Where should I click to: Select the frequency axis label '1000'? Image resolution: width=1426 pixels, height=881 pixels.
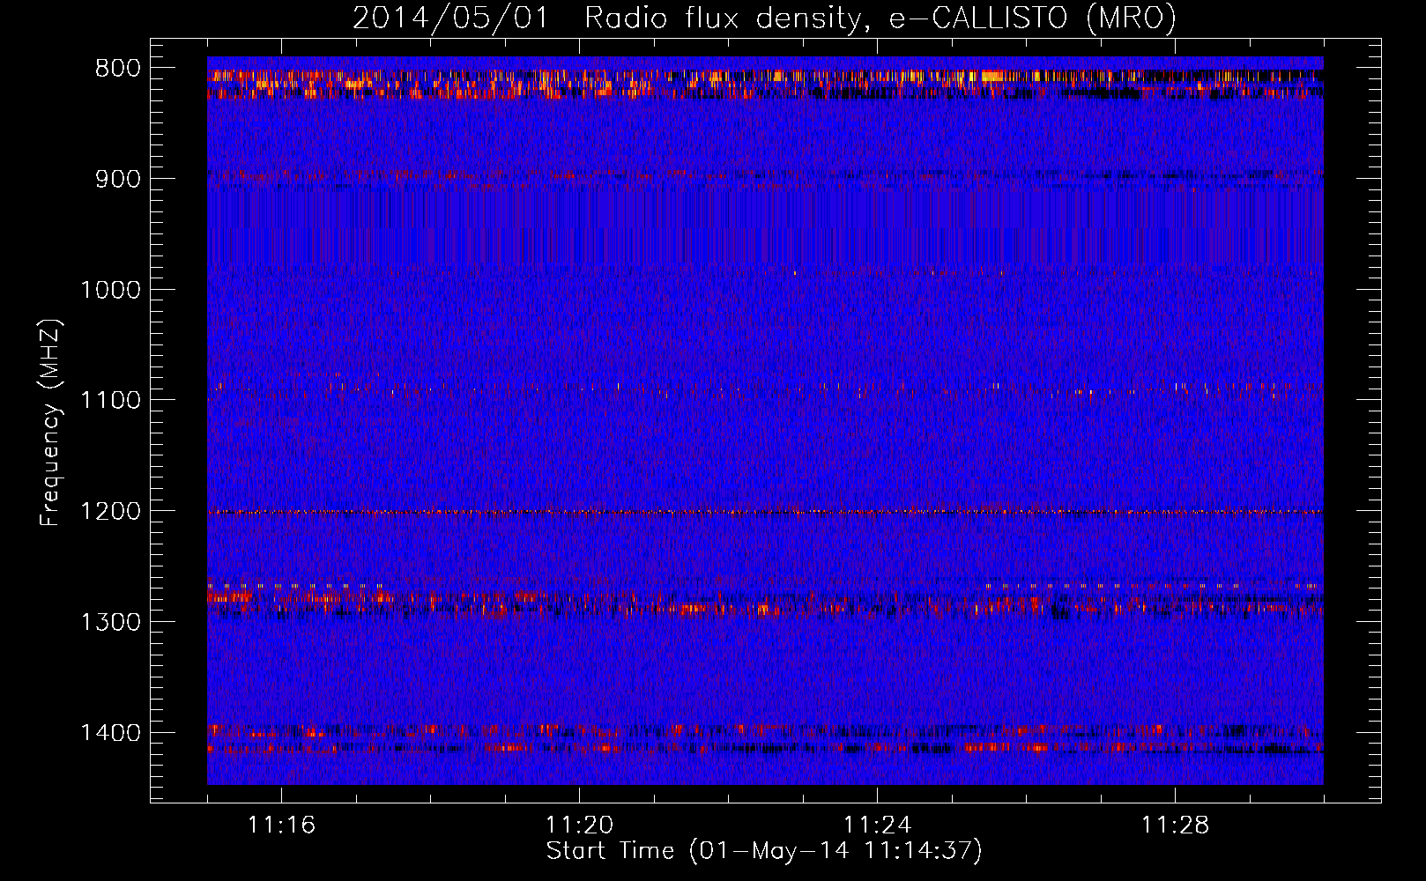point(111,290)
